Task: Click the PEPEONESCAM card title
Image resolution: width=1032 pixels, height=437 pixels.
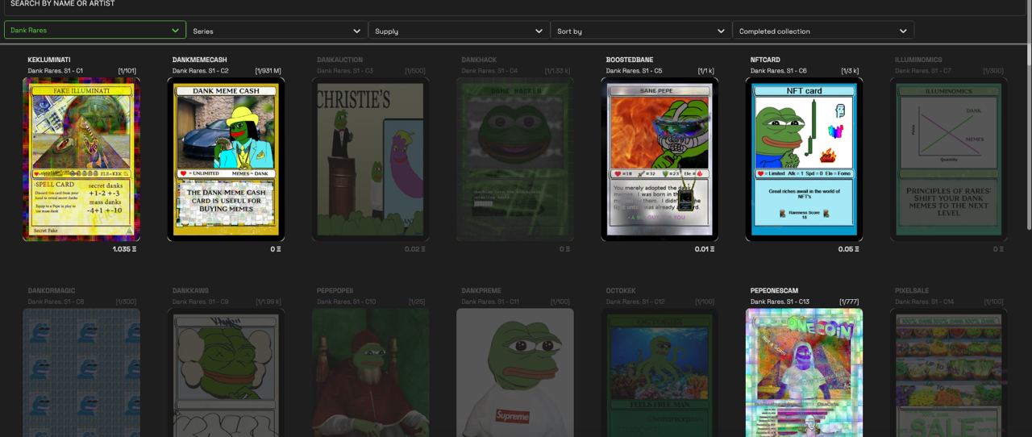Action: [774, 290]
